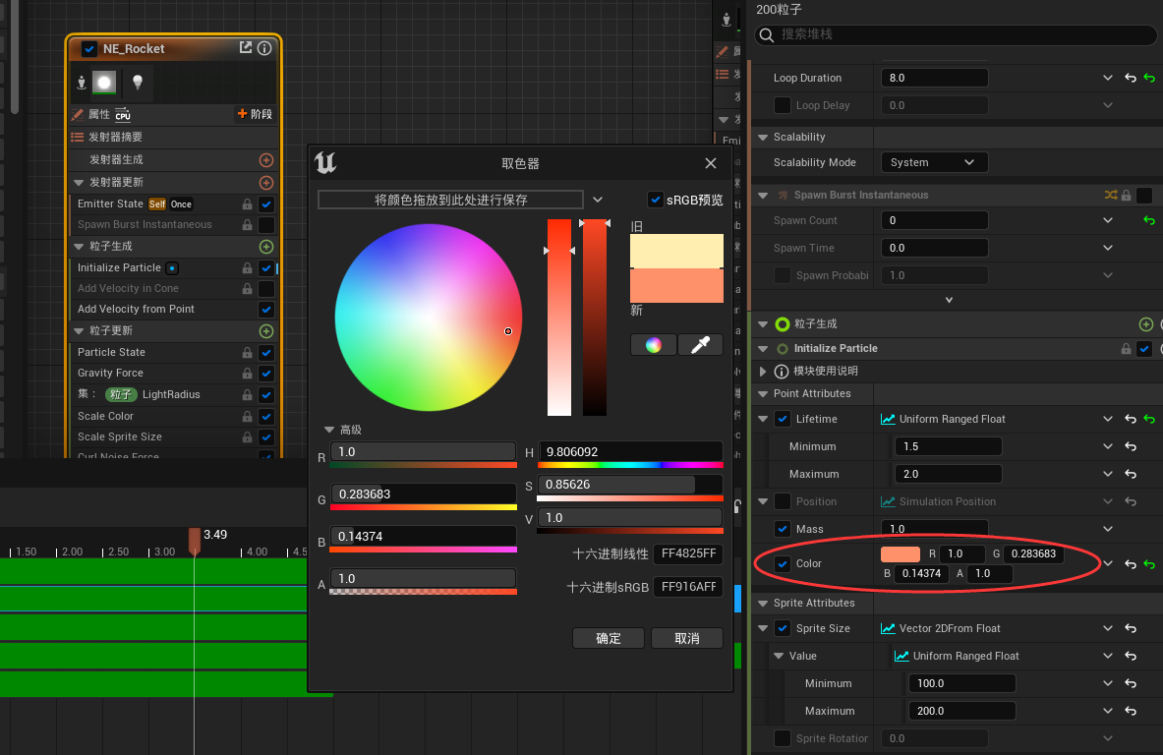
Task: Add a stage with the 阶段 plus button
Action: click(255, 113)
